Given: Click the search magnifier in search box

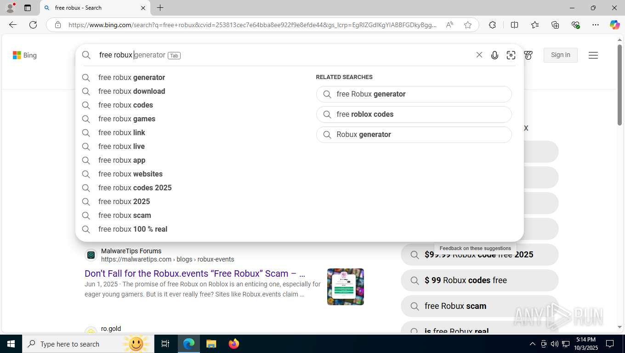Looking at the screenshot, I should [x=86, y=55].
